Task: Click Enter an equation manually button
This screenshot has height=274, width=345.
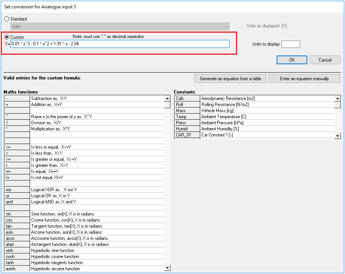Action: (304, 79)
